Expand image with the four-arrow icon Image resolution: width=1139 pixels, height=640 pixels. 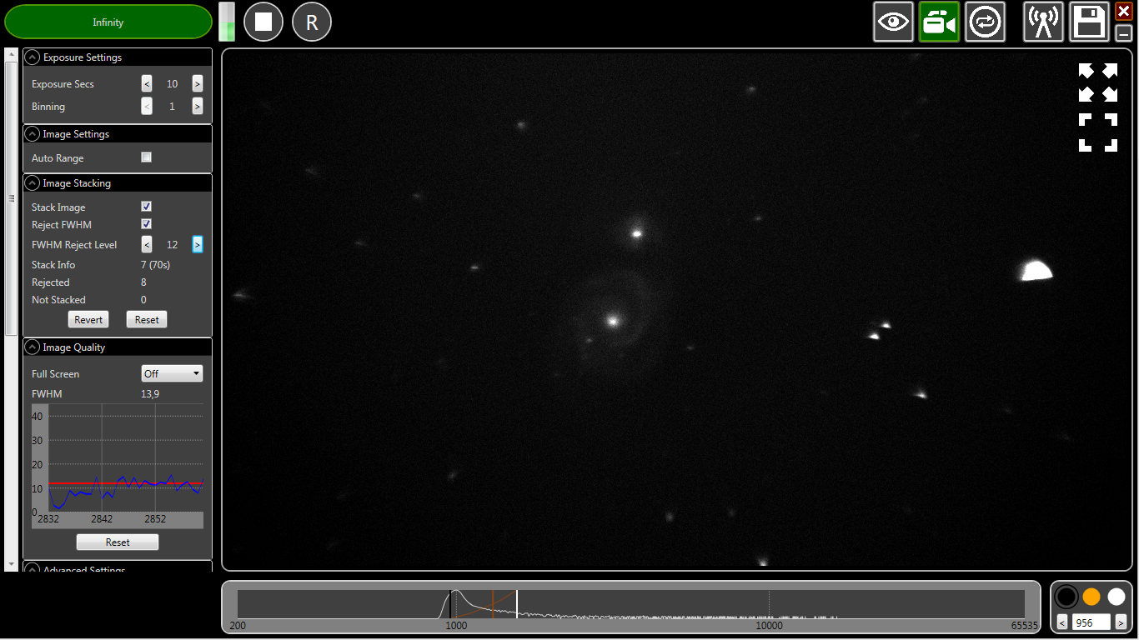[1098, 82]
